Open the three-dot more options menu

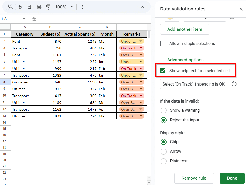tap(82, 7)
